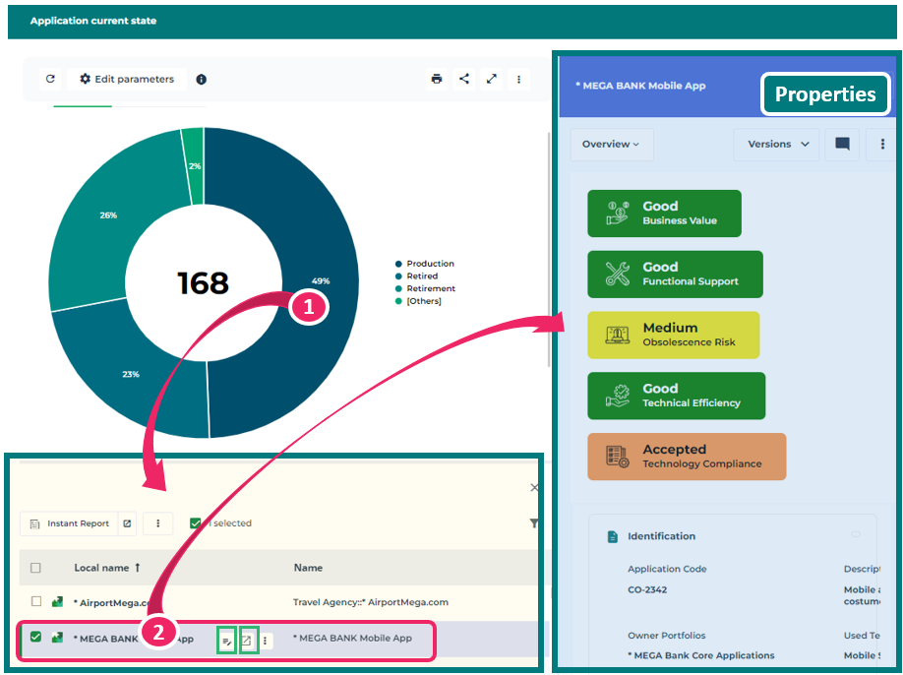The image size is (903, 675).
Task: Click Edit parameters button
Action: point(127,79)
